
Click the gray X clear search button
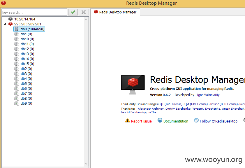point(84,12)
